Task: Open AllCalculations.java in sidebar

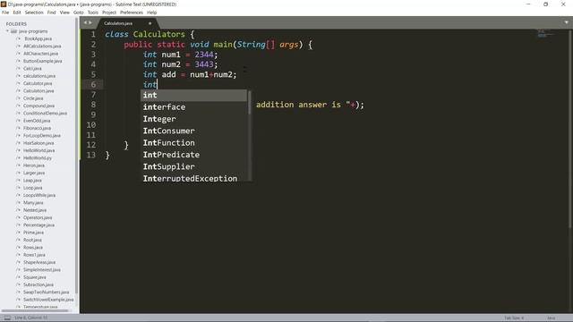Action: coord(42,47)
